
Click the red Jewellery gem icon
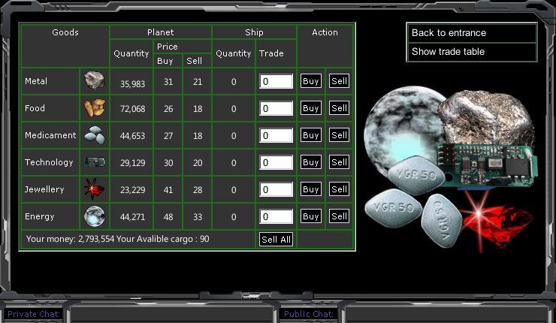coord(95,189)
